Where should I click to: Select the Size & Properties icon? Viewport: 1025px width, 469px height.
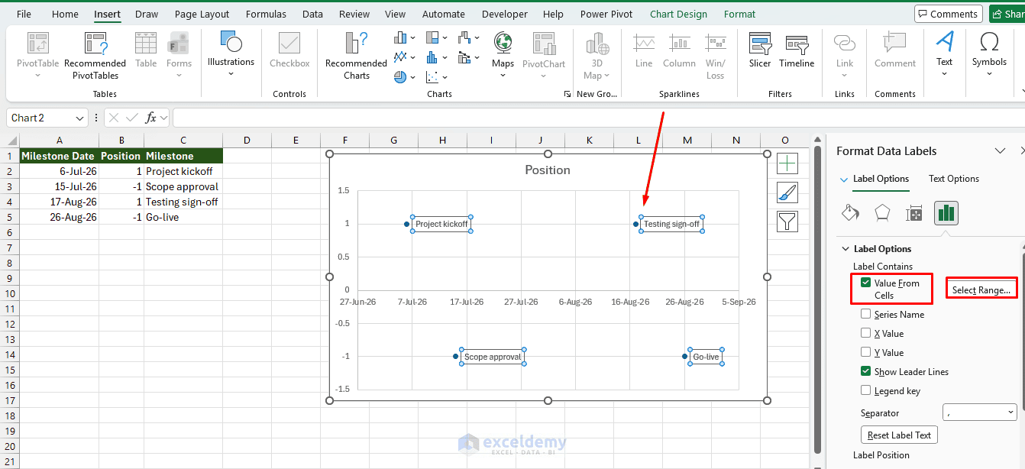coord(914,213)
